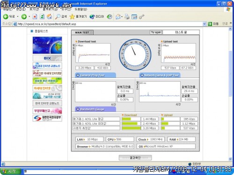The width and height of the screenshot is (234, 175).
Task: Click the ADSL Lite maximum download bar
Action: (130, 124)
